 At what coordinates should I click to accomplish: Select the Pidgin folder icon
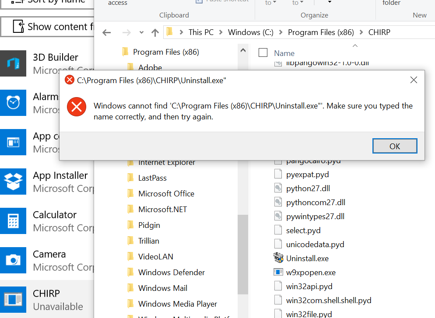pos(130,225)
